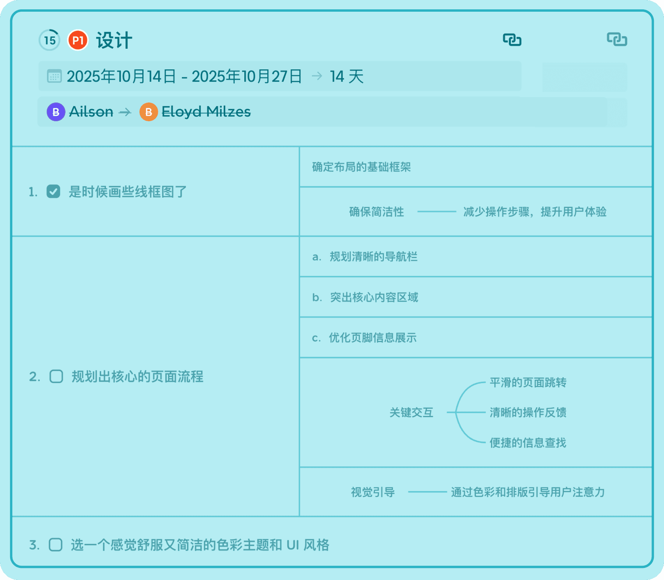Check the 规划出核心的页面流程 checkbox

(x=56, y=377)
